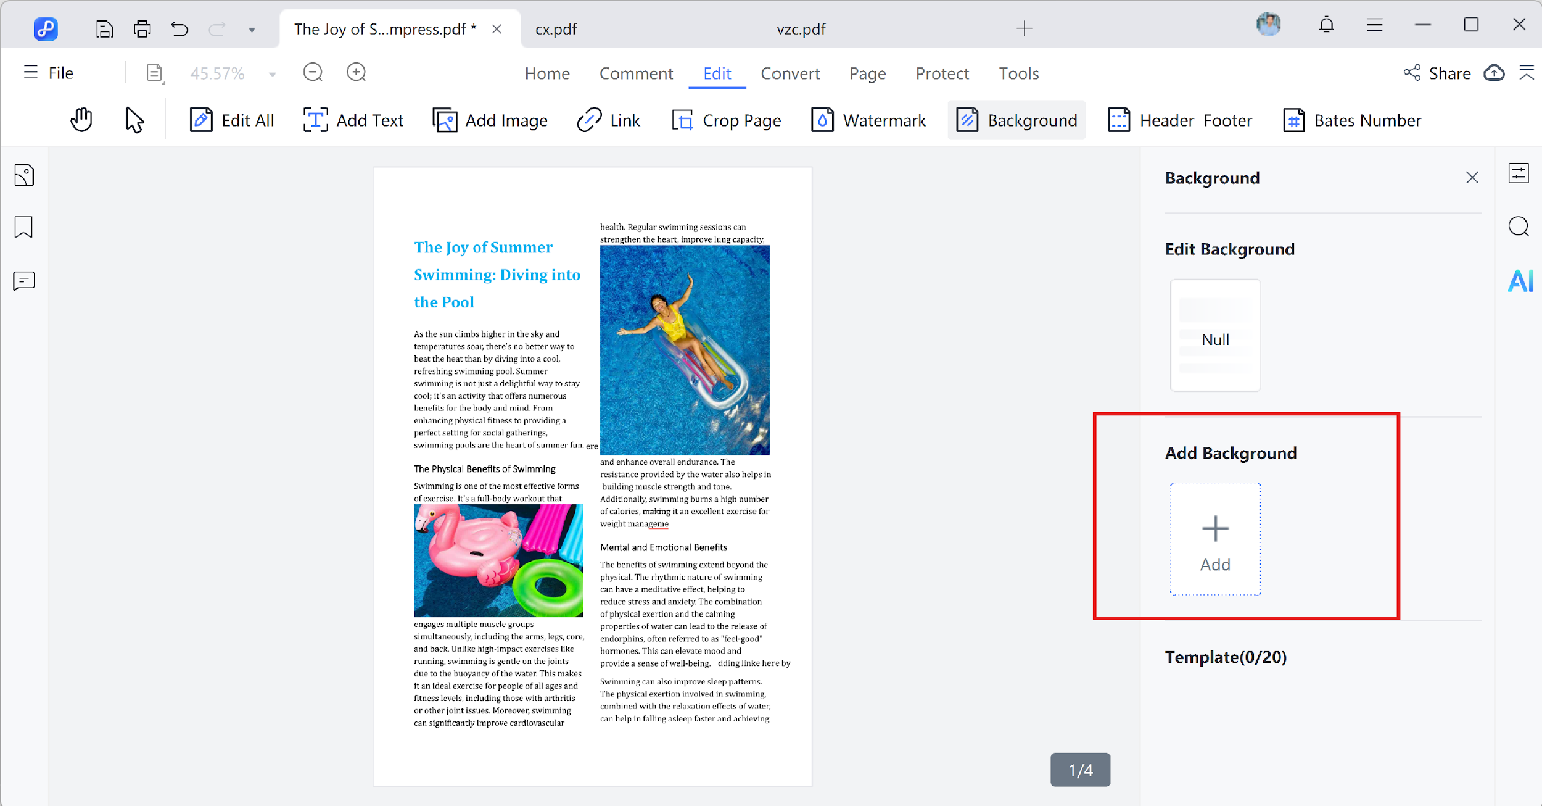Expand the zoom percentage dropdown
Screen dimensions: 1542x806
click(x=272, y=74)
